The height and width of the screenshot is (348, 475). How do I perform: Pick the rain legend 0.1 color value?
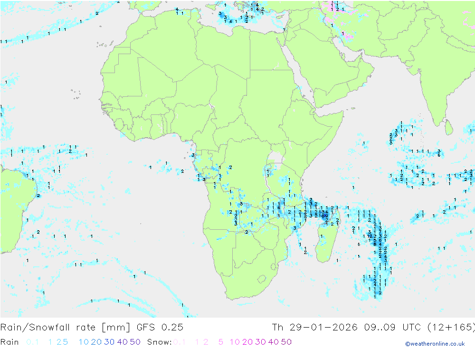coord(32,342)
